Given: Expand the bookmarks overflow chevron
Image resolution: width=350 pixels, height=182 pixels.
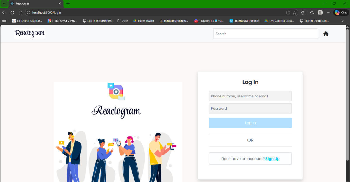Looking at the screenshot, I should (x=342, y=21).
